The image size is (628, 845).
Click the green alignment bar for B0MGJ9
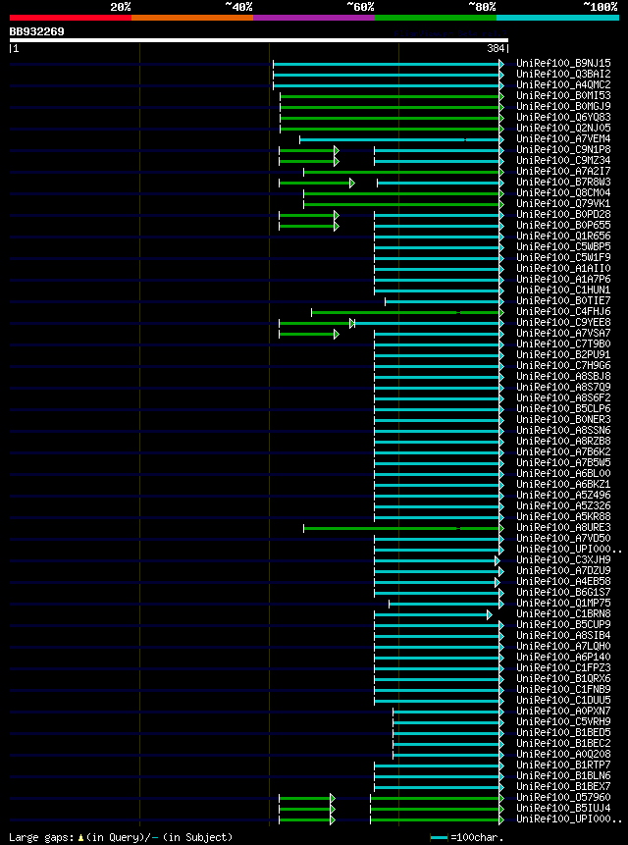(392, 107)
